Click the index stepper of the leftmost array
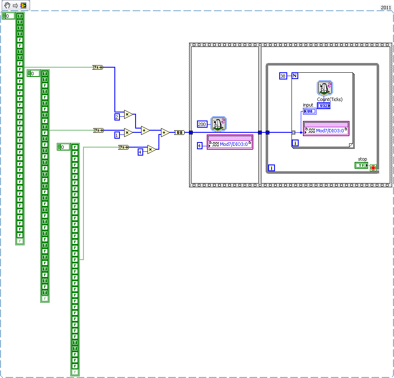The image size is (394, 378). coord(4,16)
